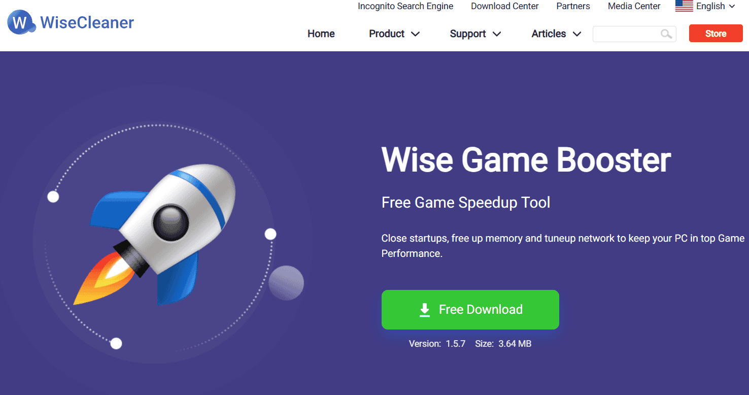
Task: Open the Articles menu item
Action: (x=549, y=34)
